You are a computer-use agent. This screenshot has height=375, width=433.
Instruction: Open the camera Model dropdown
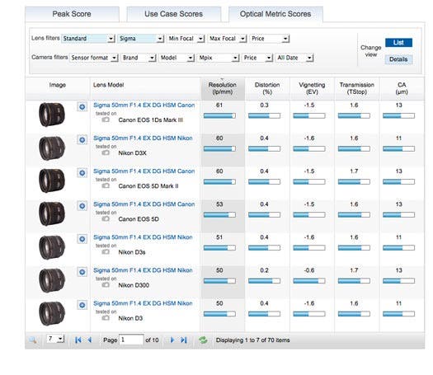(x=176, y=58)
